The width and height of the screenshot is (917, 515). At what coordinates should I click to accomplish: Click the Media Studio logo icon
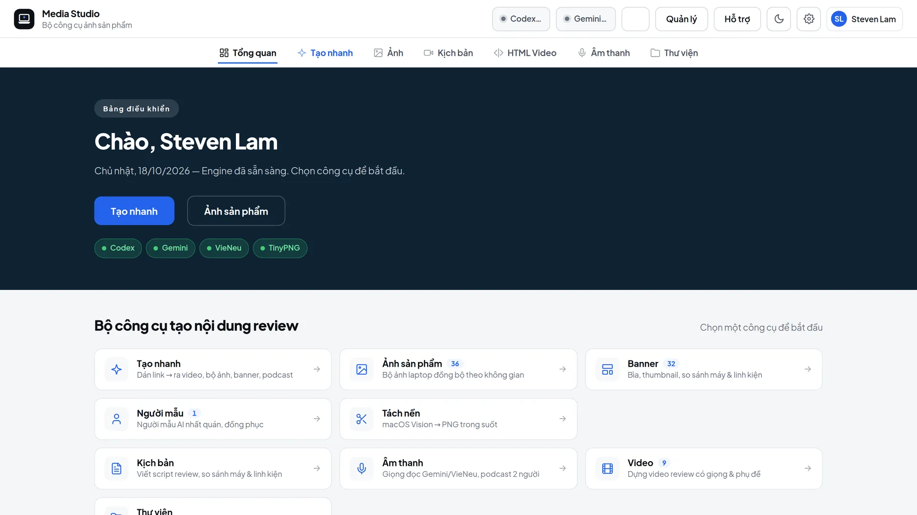click(x=24, y=19)
